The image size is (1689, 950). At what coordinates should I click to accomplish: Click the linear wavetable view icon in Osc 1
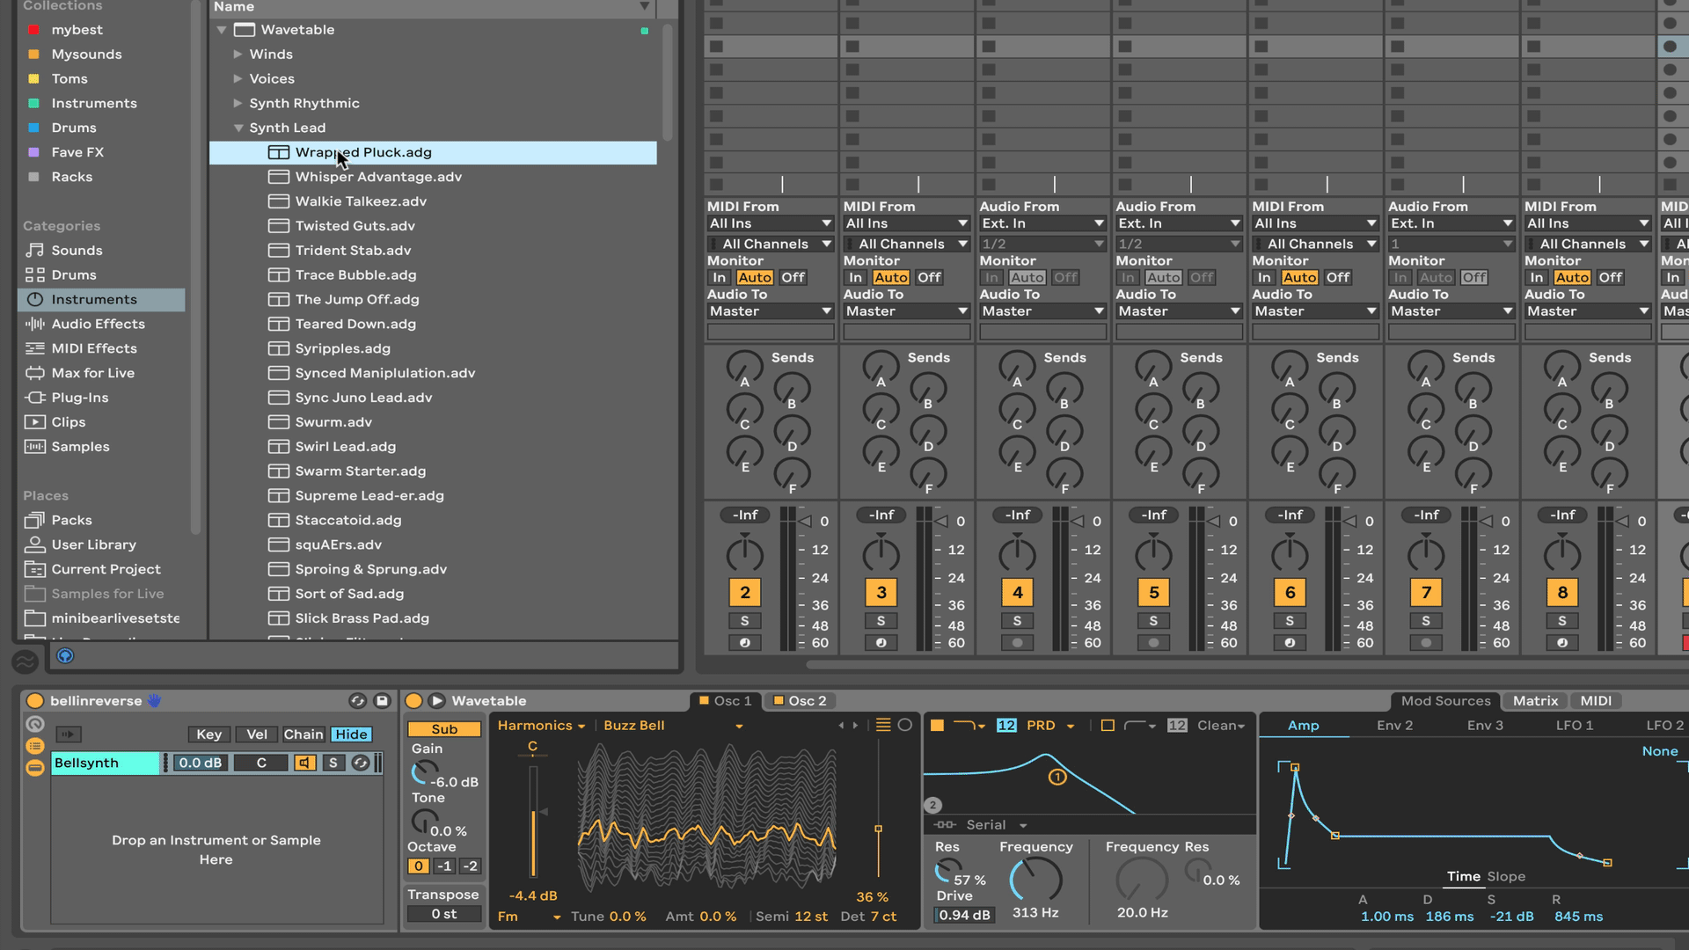[883, 725]
